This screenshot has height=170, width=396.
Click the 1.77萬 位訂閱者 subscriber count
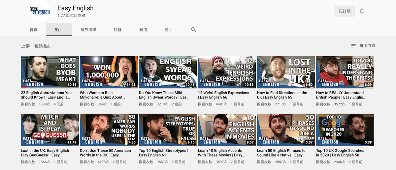pyautogui.click(x=71, y=15)
